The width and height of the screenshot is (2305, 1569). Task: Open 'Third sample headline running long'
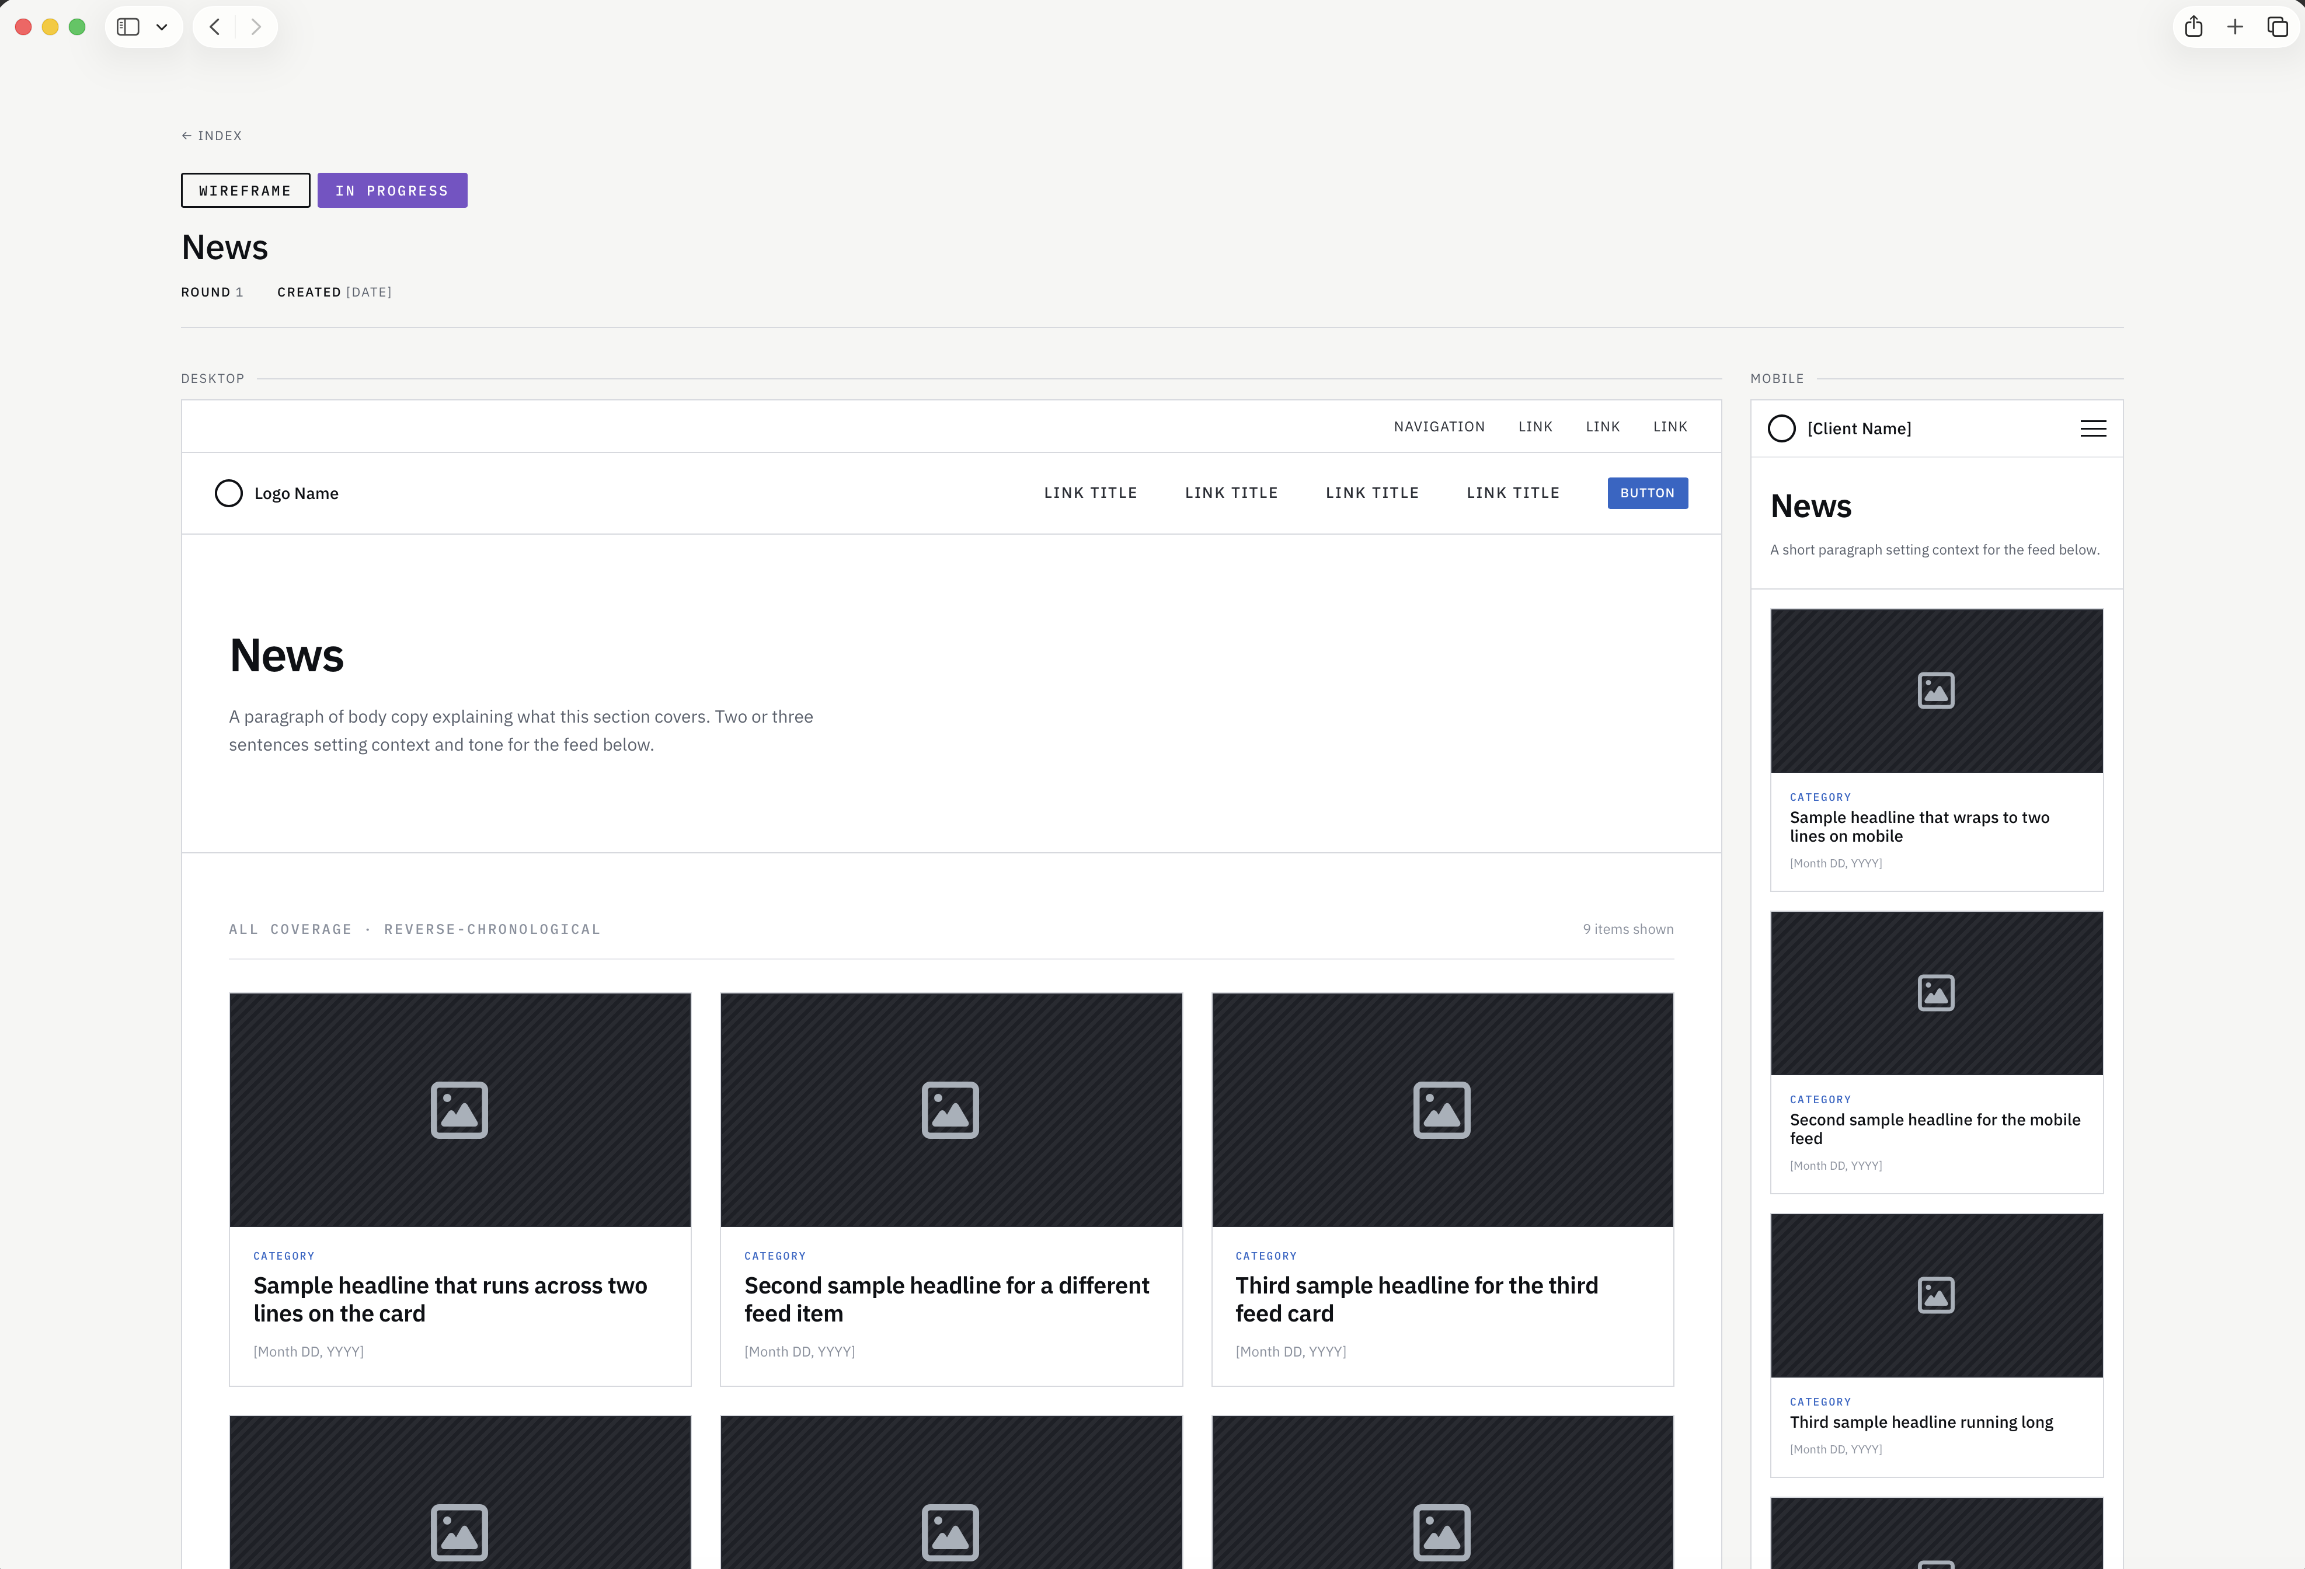click(1921, 1422)
